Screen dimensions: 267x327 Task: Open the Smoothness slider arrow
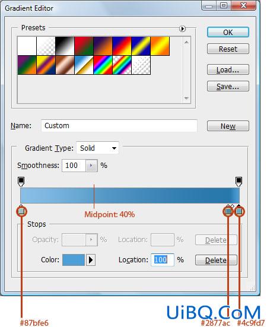(91, 166)
